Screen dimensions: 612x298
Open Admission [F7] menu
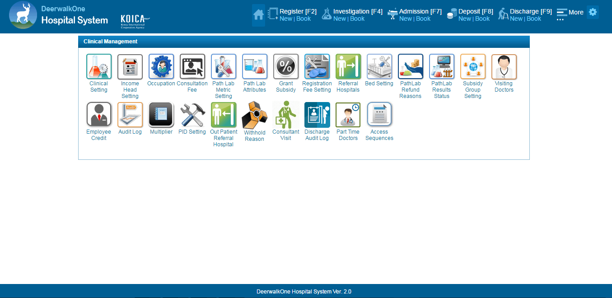point(420,11)
